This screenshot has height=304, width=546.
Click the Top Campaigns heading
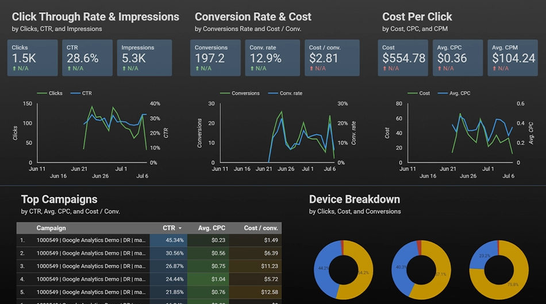(x=59, y=200)
